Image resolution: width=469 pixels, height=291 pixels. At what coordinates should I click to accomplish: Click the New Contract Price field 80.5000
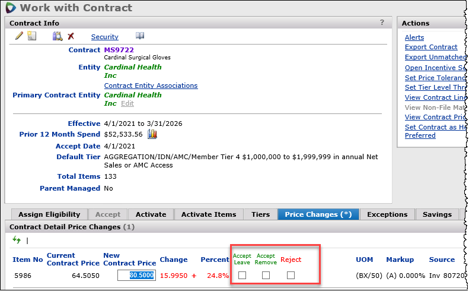pyautogui.click(x=136, y=275)
